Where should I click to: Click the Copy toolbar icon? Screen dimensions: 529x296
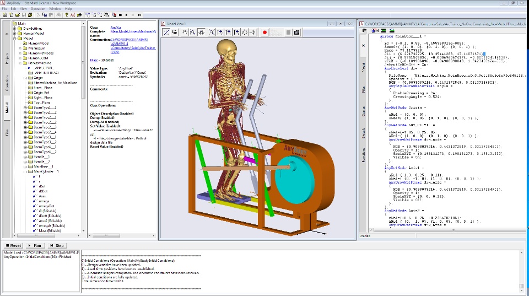(44, 15)
